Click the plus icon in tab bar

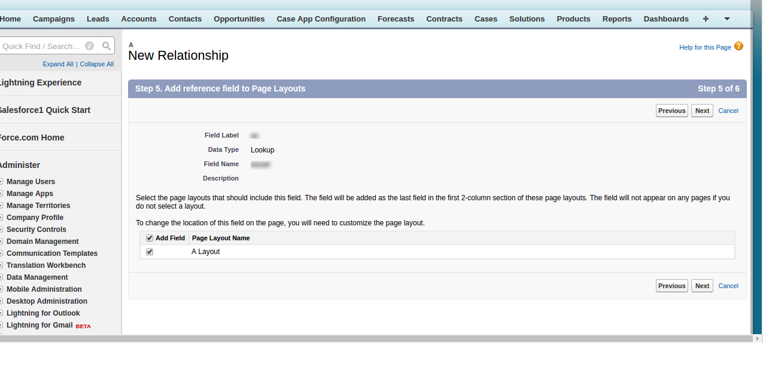[x=706, y=19]
